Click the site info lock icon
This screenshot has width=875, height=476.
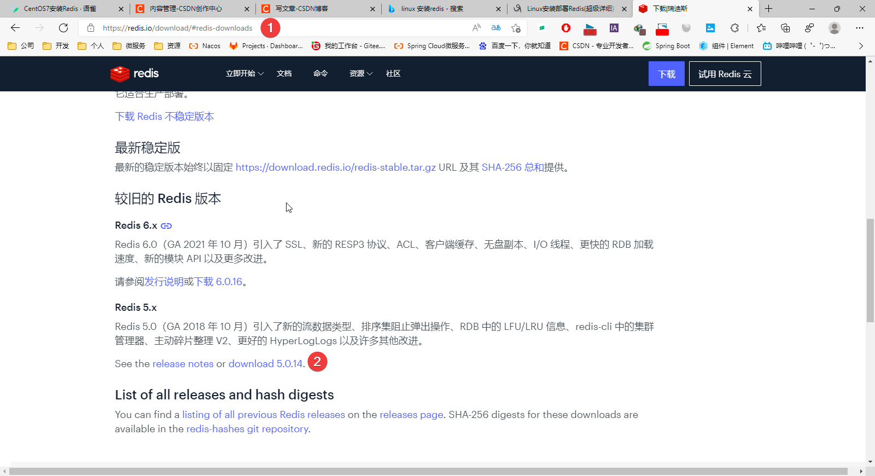tap(91, 28)
